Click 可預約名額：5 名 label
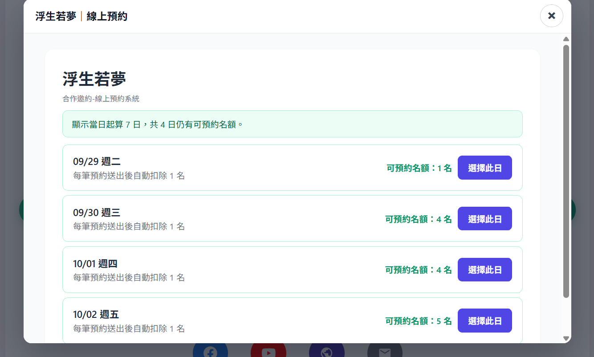This screenshot has height=357, width=594. point(419,321)
